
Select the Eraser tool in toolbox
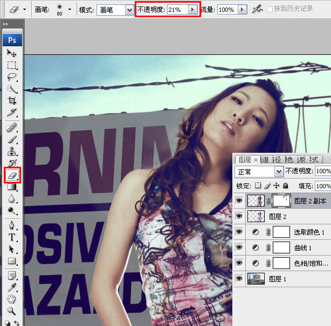pos(12,175)
